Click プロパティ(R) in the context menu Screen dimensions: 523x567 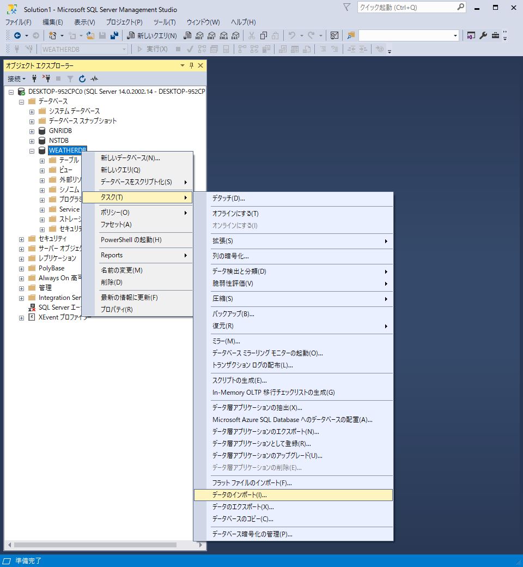pos(117,310)
